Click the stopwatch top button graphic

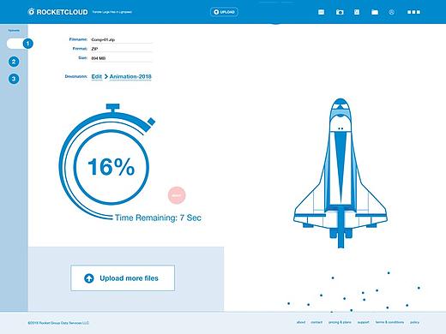click(112, 108)
